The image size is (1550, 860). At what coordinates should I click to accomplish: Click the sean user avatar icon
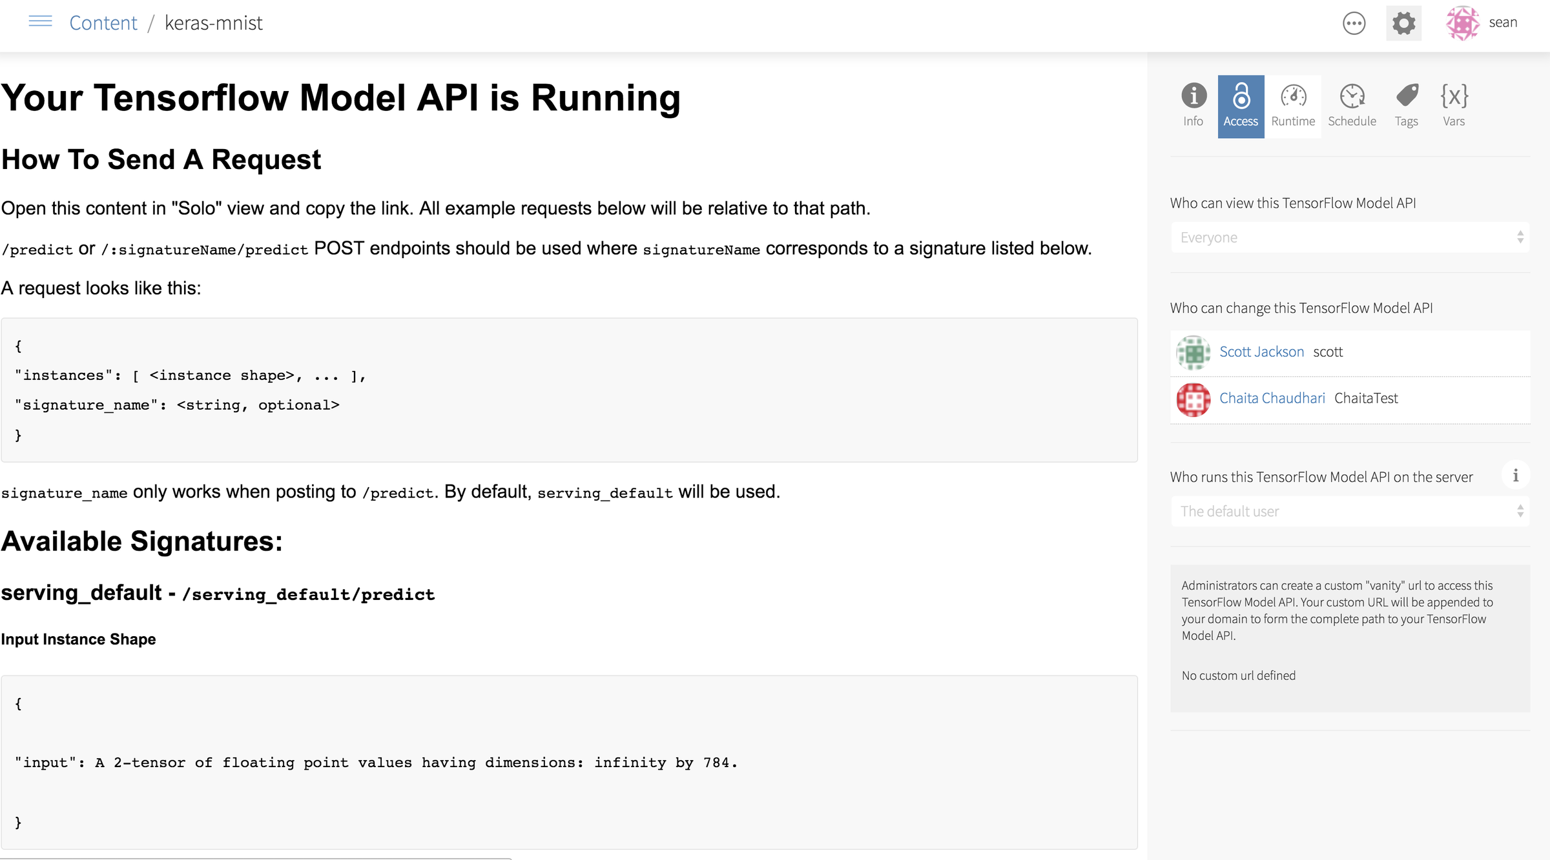pyautogui.click(x=1462, y=23)
